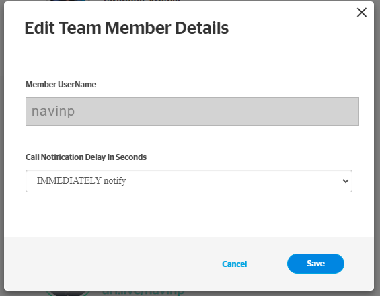
Task: Click the dimmed backdrop right of the dialog
Action: (x=377, y=145)
